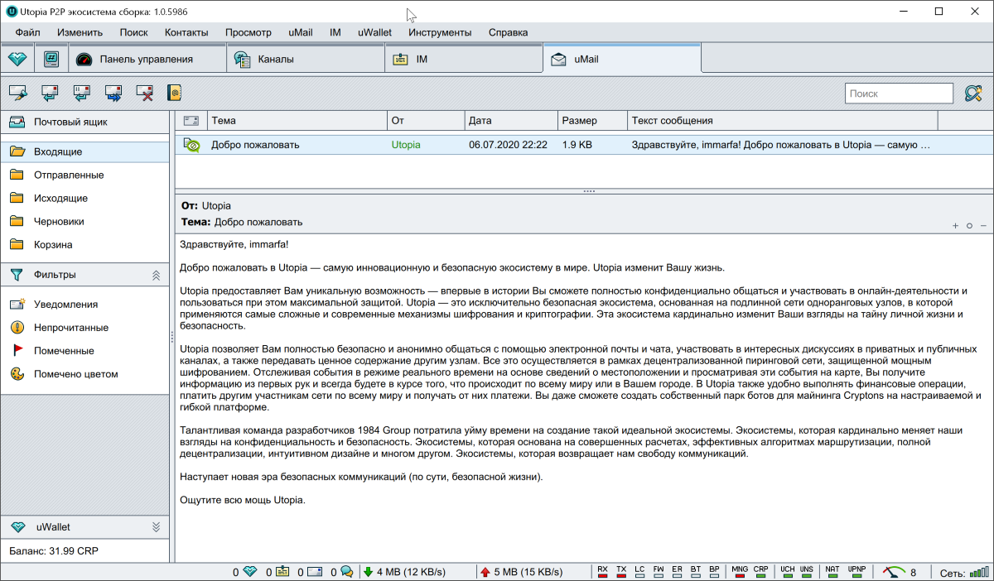Sort messages by Размер column header
Viewport: 994px width, 581px height.
tap(593, 121)
